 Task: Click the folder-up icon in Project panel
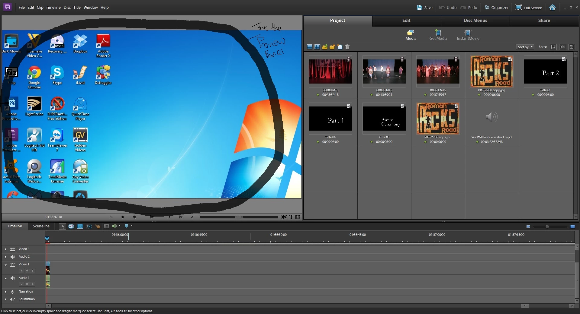point(325,47)
